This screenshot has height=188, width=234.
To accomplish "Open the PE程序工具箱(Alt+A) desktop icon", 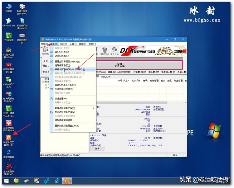I will coord(9,53).
